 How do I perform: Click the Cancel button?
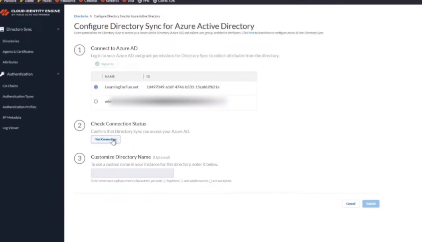351,204
